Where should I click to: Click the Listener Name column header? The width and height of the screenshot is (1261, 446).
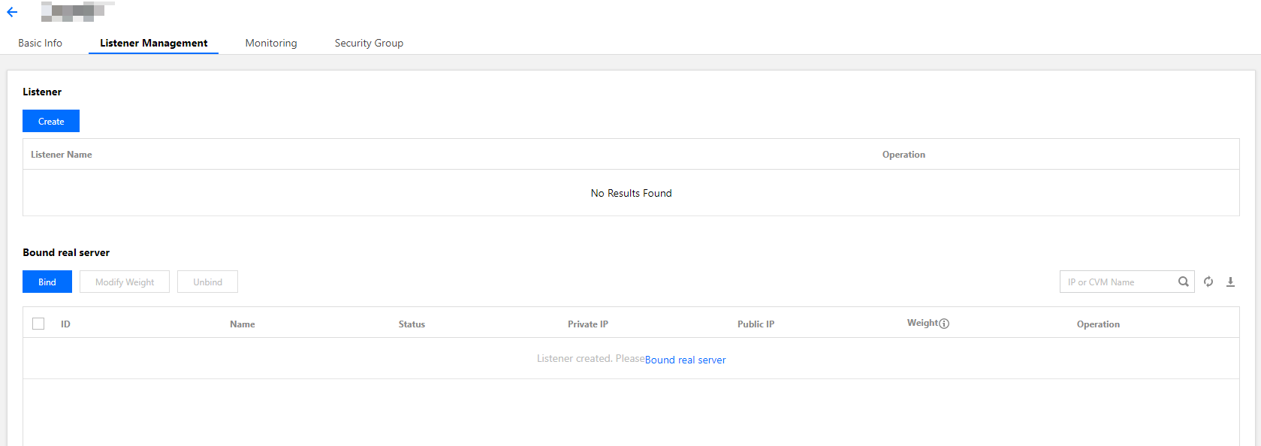(x=62, y=155)
